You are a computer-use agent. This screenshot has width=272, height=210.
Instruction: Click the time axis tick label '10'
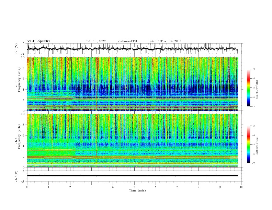pos(241,187)
